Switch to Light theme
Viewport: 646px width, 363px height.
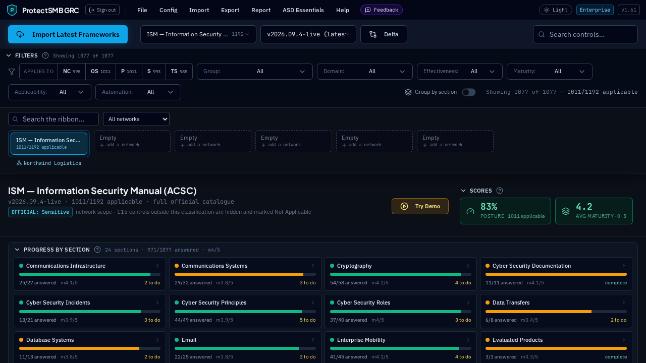click(x=556, y=10)
